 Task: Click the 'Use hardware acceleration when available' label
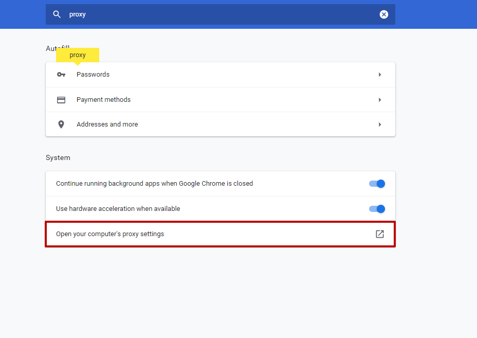(x=118, y=209)
